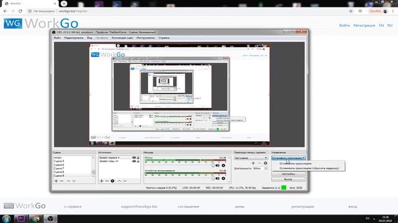Click the Регистрация link in the site header
The image size is (398, 223).
(364, 25)
